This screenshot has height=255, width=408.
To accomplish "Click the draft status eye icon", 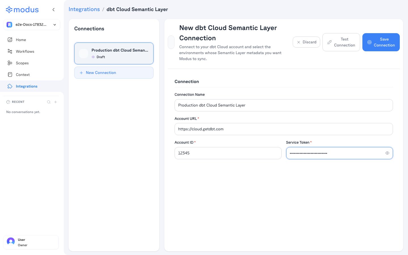I will (93, 57).
